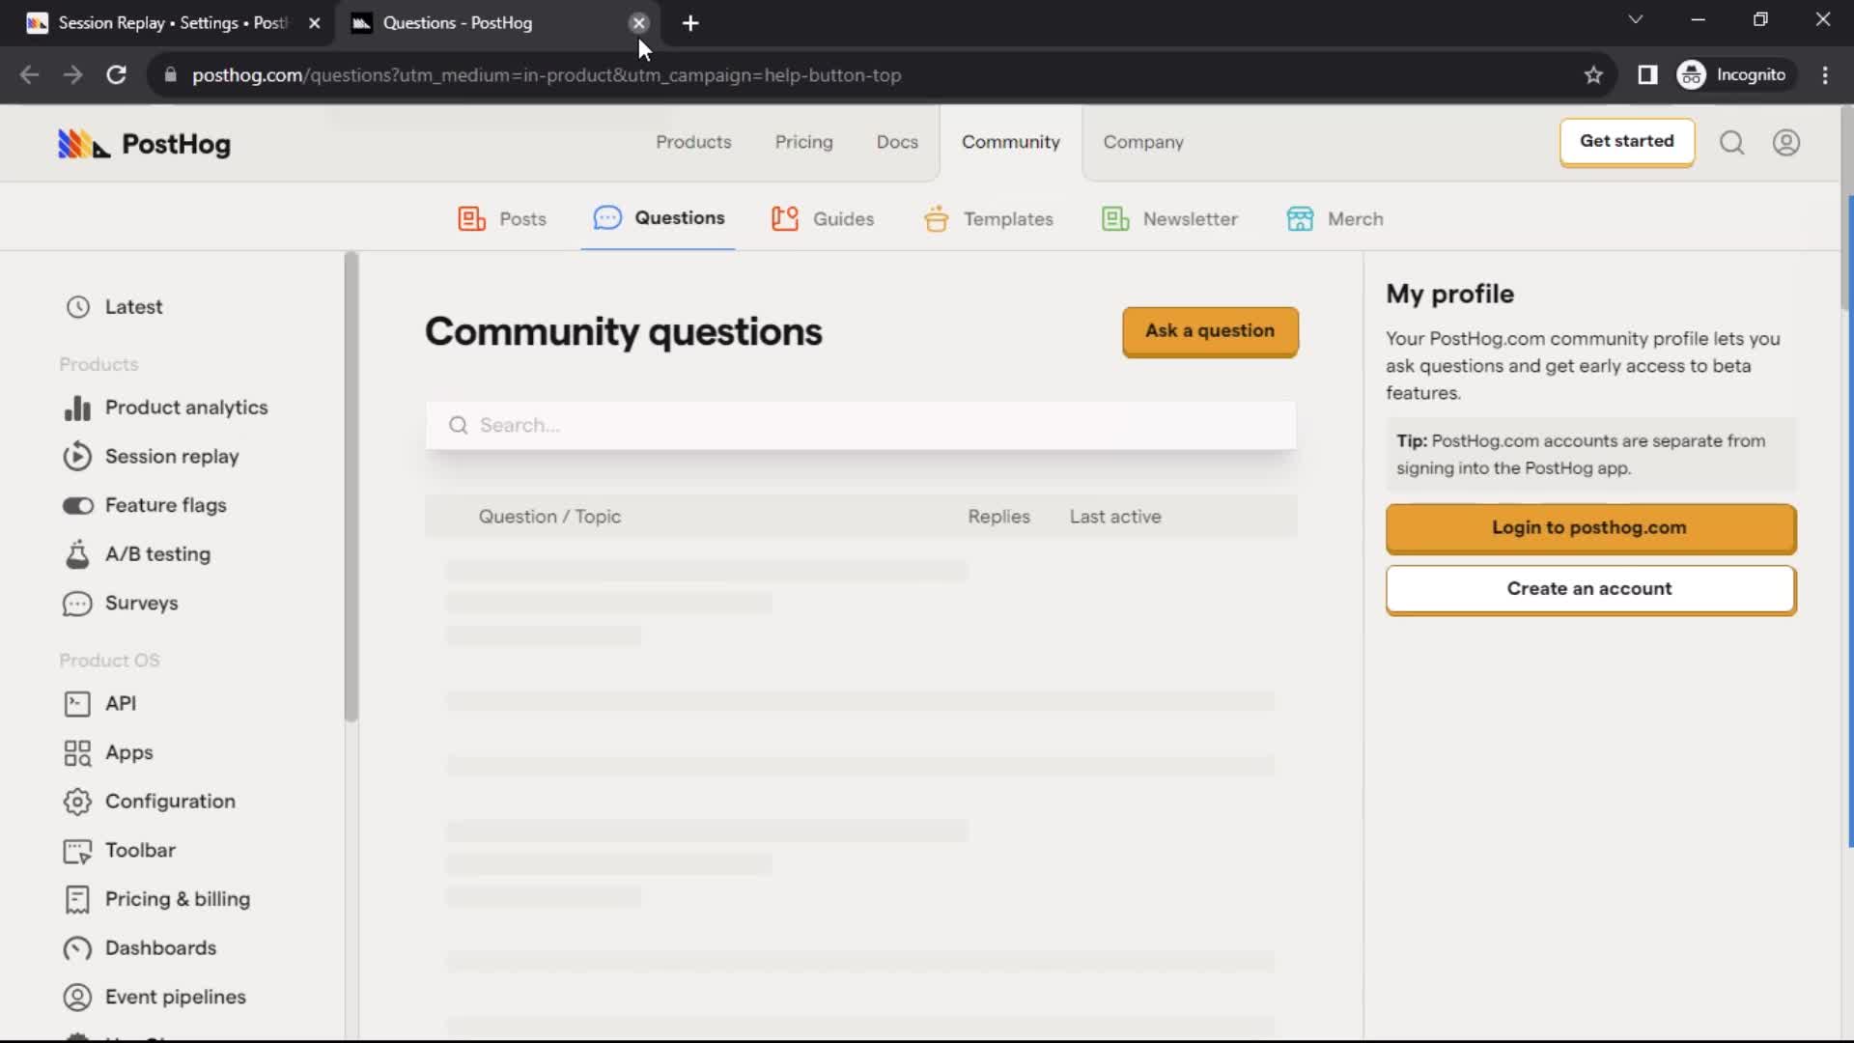Click the Dashboards gauge icon
The width and height of the screenshot is (1854, 1043).
77,948
